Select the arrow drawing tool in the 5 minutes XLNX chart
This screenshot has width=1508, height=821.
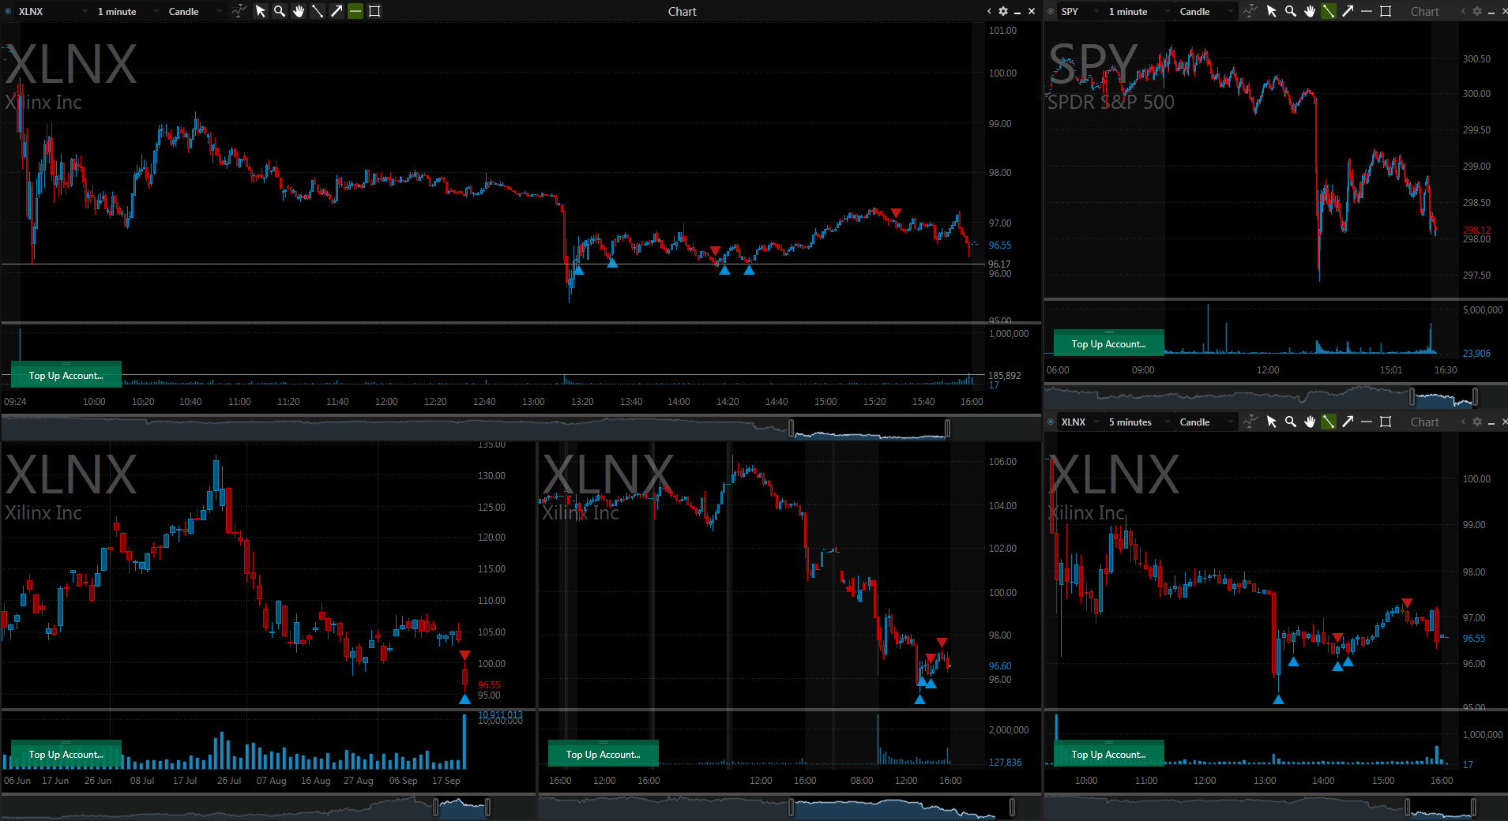pyautogui.click(x=1348, y=422)
